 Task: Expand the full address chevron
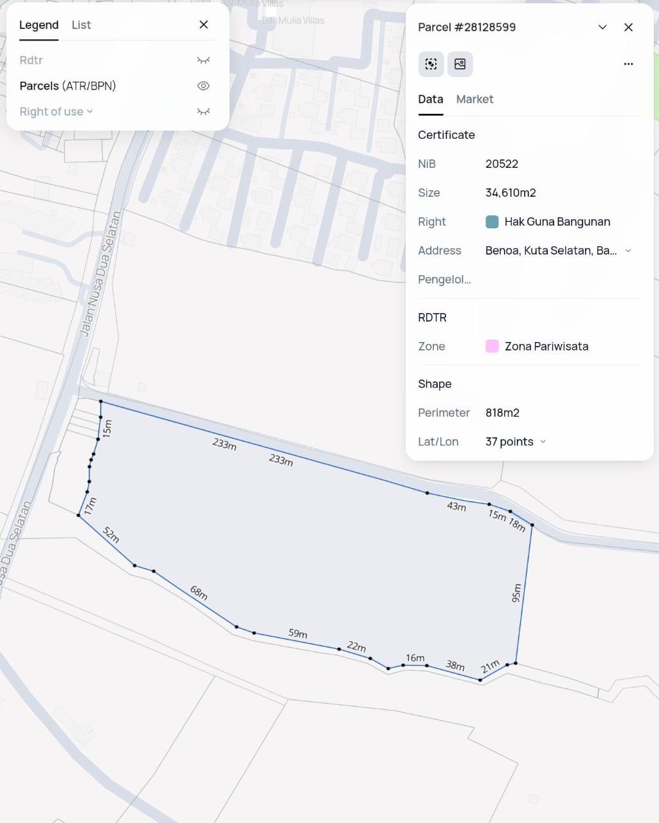click(628, 251)
